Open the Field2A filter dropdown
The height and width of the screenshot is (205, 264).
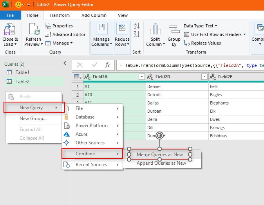[x=142, y=77]
